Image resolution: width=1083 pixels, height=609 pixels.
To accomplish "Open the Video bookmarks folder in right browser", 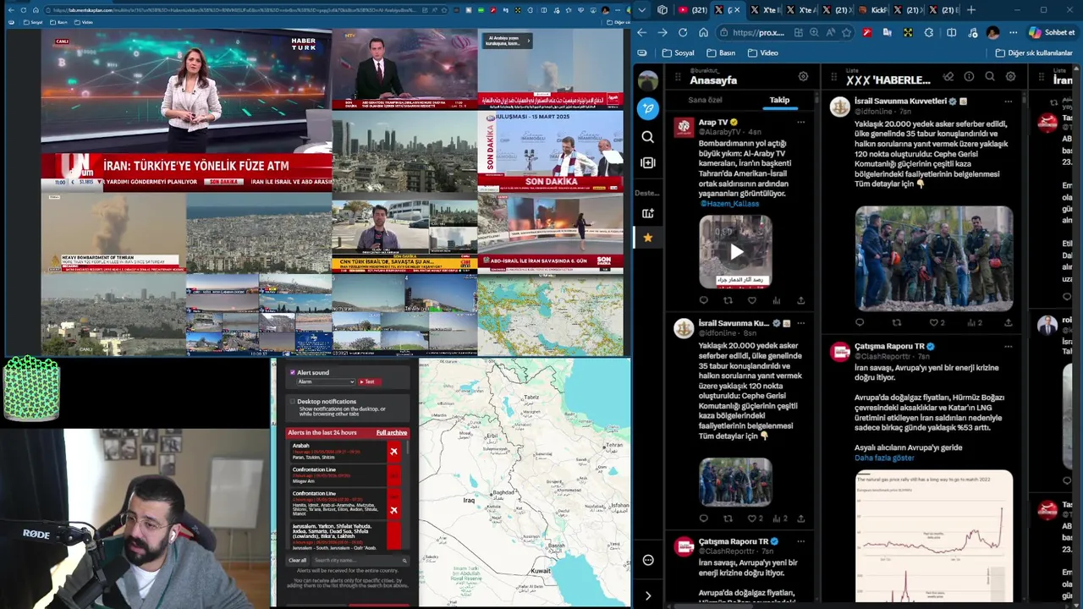I will tap(761, 52).
